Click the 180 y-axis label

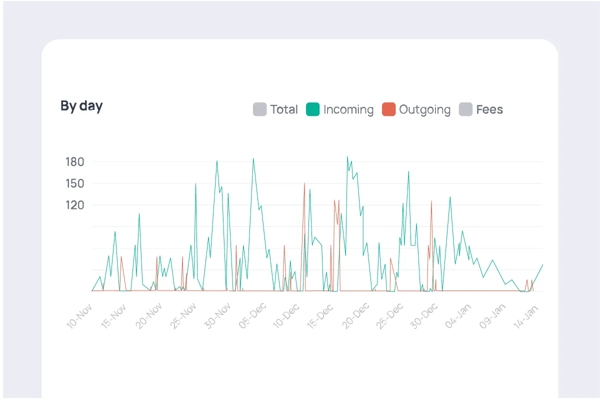pos(75,162)
